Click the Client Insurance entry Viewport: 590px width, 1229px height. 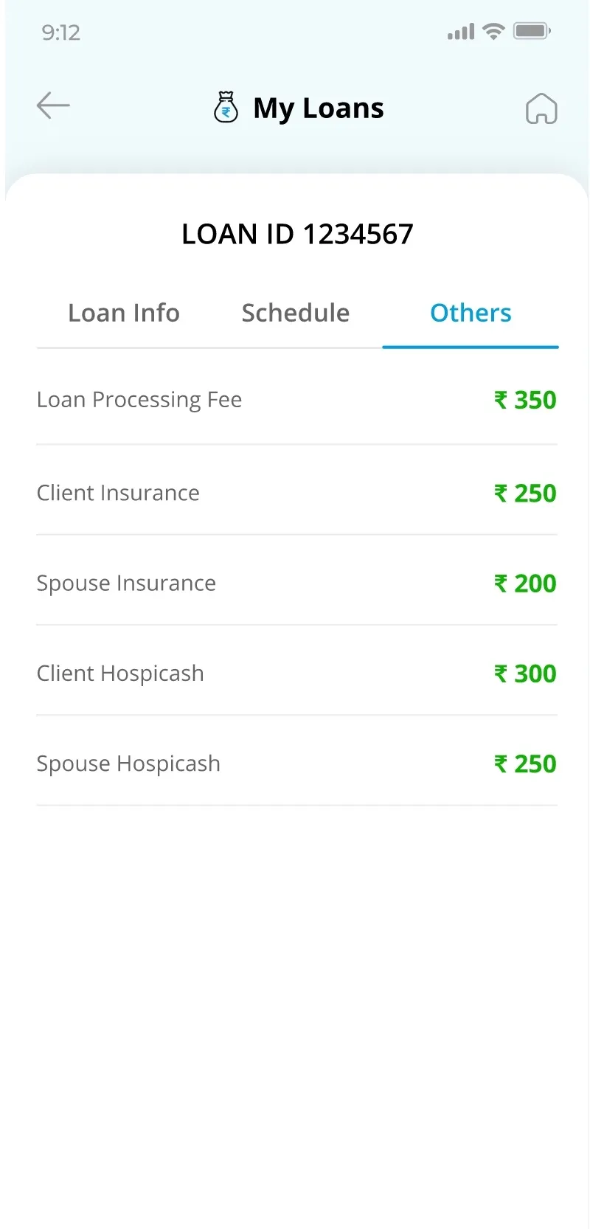(x=118, y=493)
